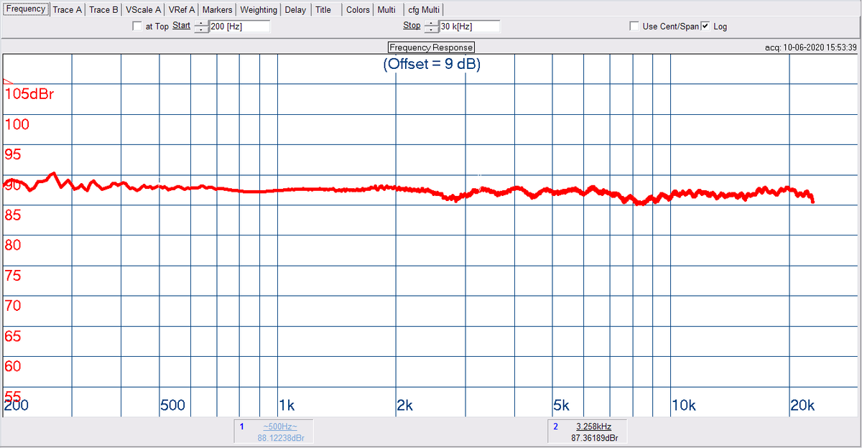The height and width of the screenshot is (448, 862).
Task: Click the Start label link
Action: coord(181,26)
